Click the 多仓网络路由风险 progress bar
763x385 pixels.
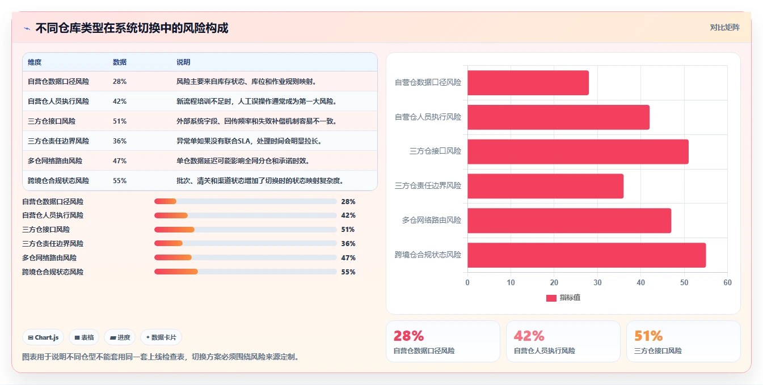tap(246, 258)
